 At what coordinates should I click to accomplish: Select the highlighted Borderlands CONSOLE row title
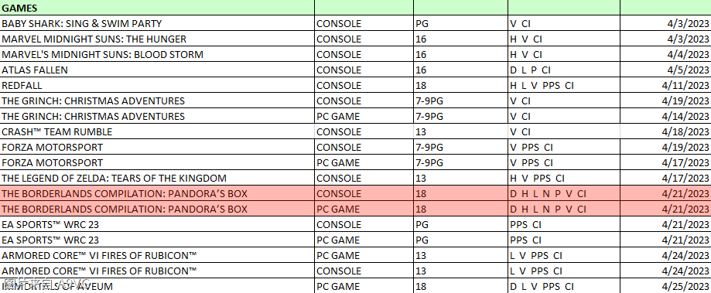157,193
